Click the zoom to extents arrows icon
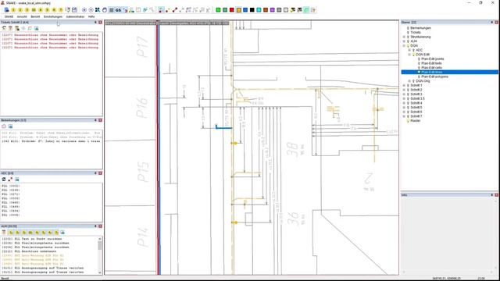 click(98, 10)
